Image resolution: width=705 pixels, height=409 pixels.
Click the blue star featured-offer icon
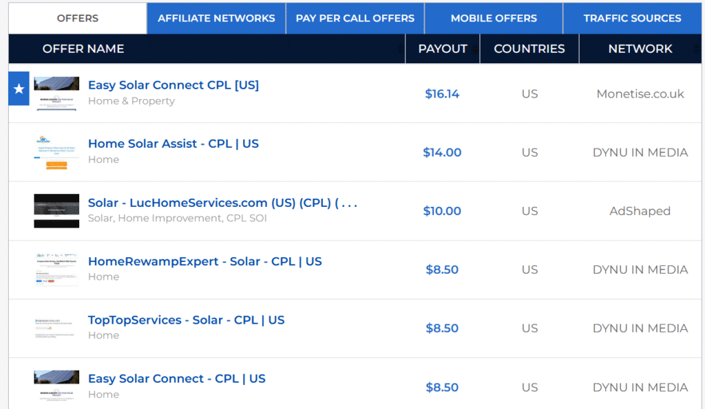tap(19, 89)
